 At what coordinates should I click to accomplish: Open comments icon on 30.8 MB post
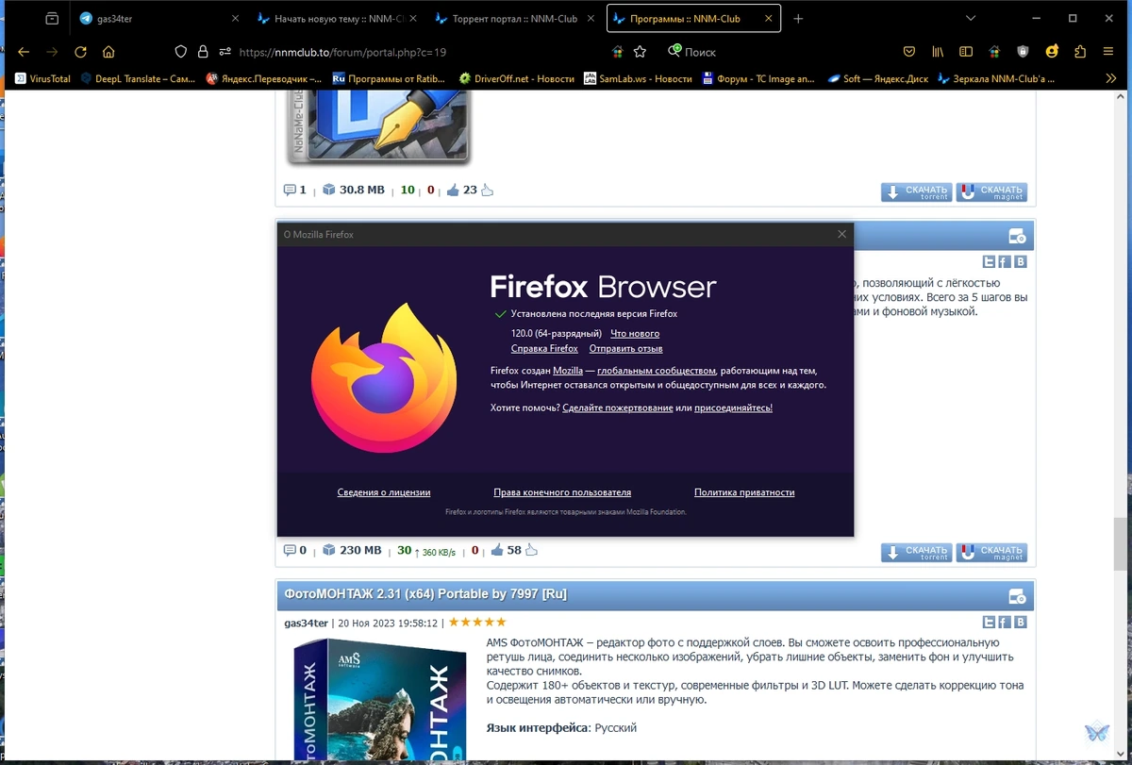[x=290, y=190]
